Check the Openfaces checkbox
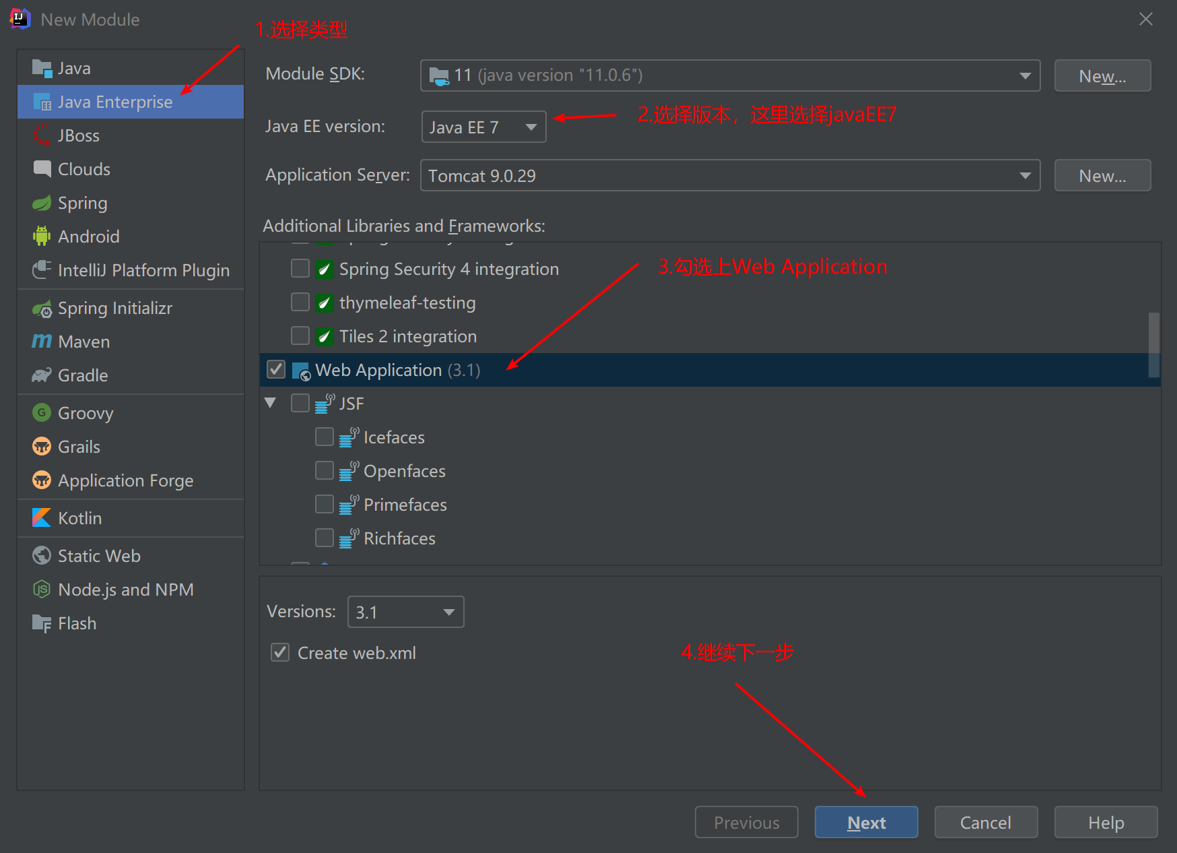This screenshot has height=853, width=1177. pos(325,471)
